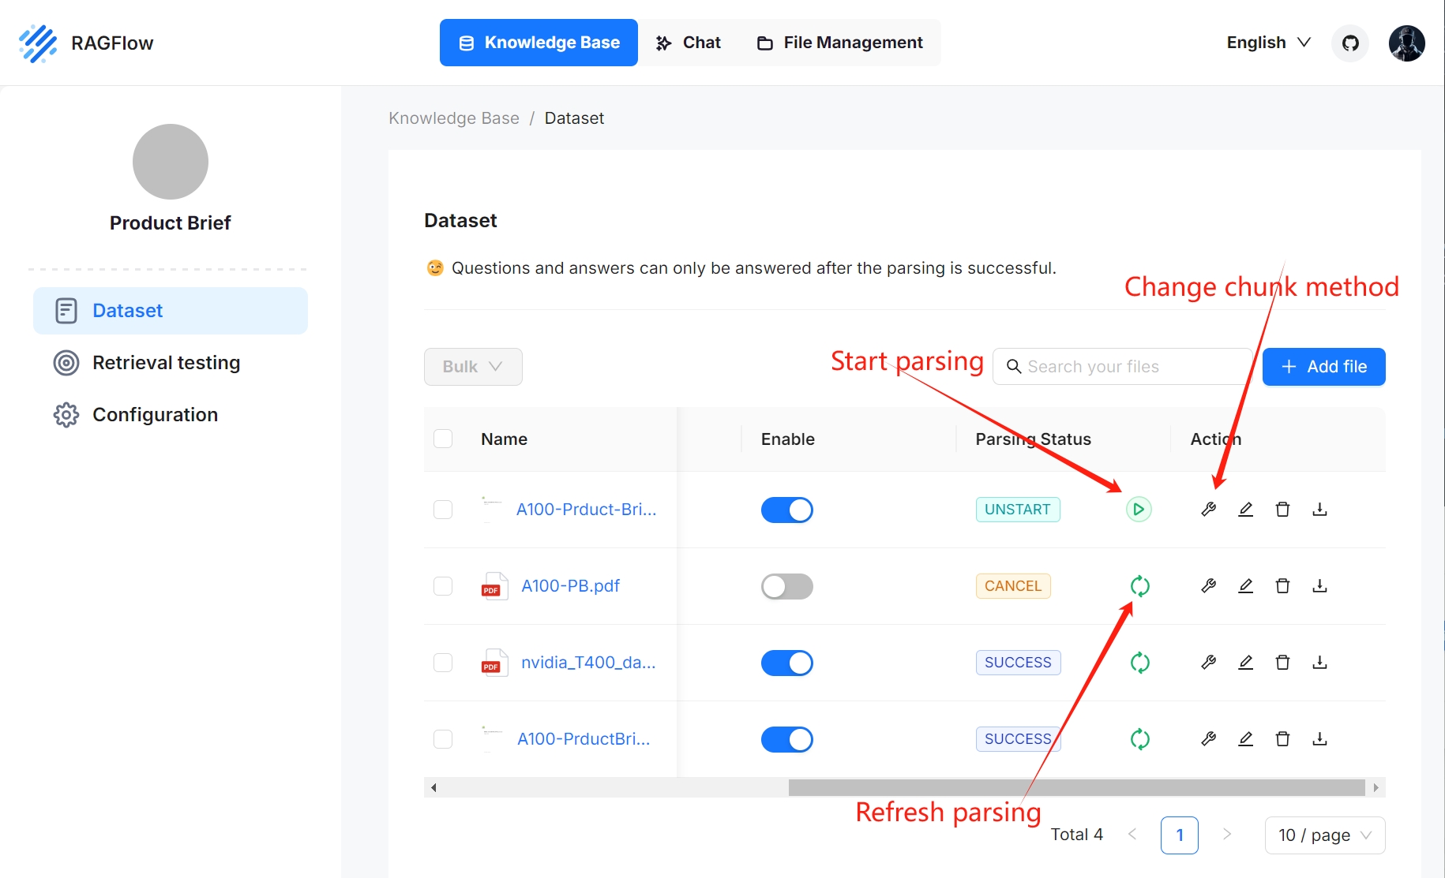Open the English language dropdown
Viewport: 1445px width, 878px height.
(1268, 43)
